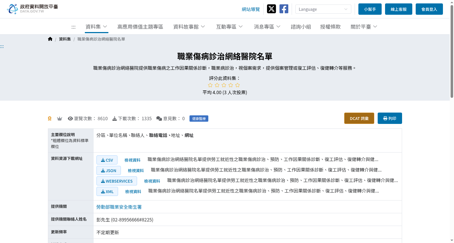The width and height of the screenshot is (454, 243).
Task: Click the download-count icon
Action: pyautogui.click(x=115, y=119)
